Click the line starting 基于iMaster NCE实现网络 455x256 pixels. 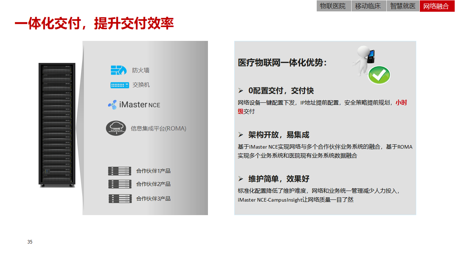tap(325, 146)
